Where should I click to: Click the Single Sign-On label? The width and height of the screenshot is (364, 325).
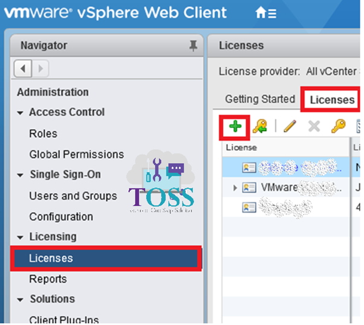(x=65, y=175)
